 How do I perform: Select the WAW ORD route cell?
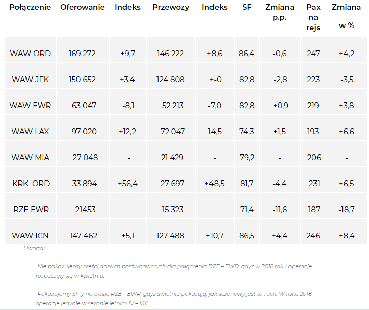coord(31,54)
